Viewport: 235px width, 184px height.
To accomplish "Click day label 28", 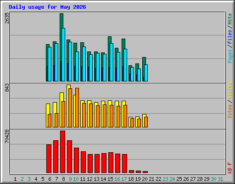I will (x=200, y=179).
